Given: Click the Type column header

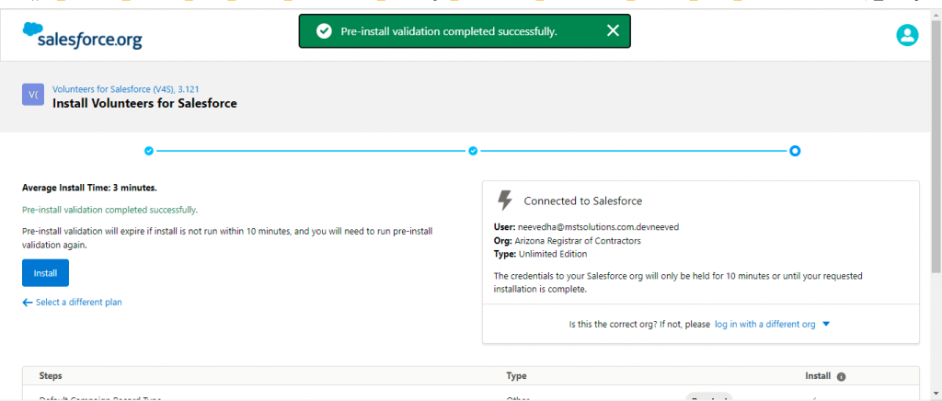Looking at the screenshot, I should click(516, 376).
